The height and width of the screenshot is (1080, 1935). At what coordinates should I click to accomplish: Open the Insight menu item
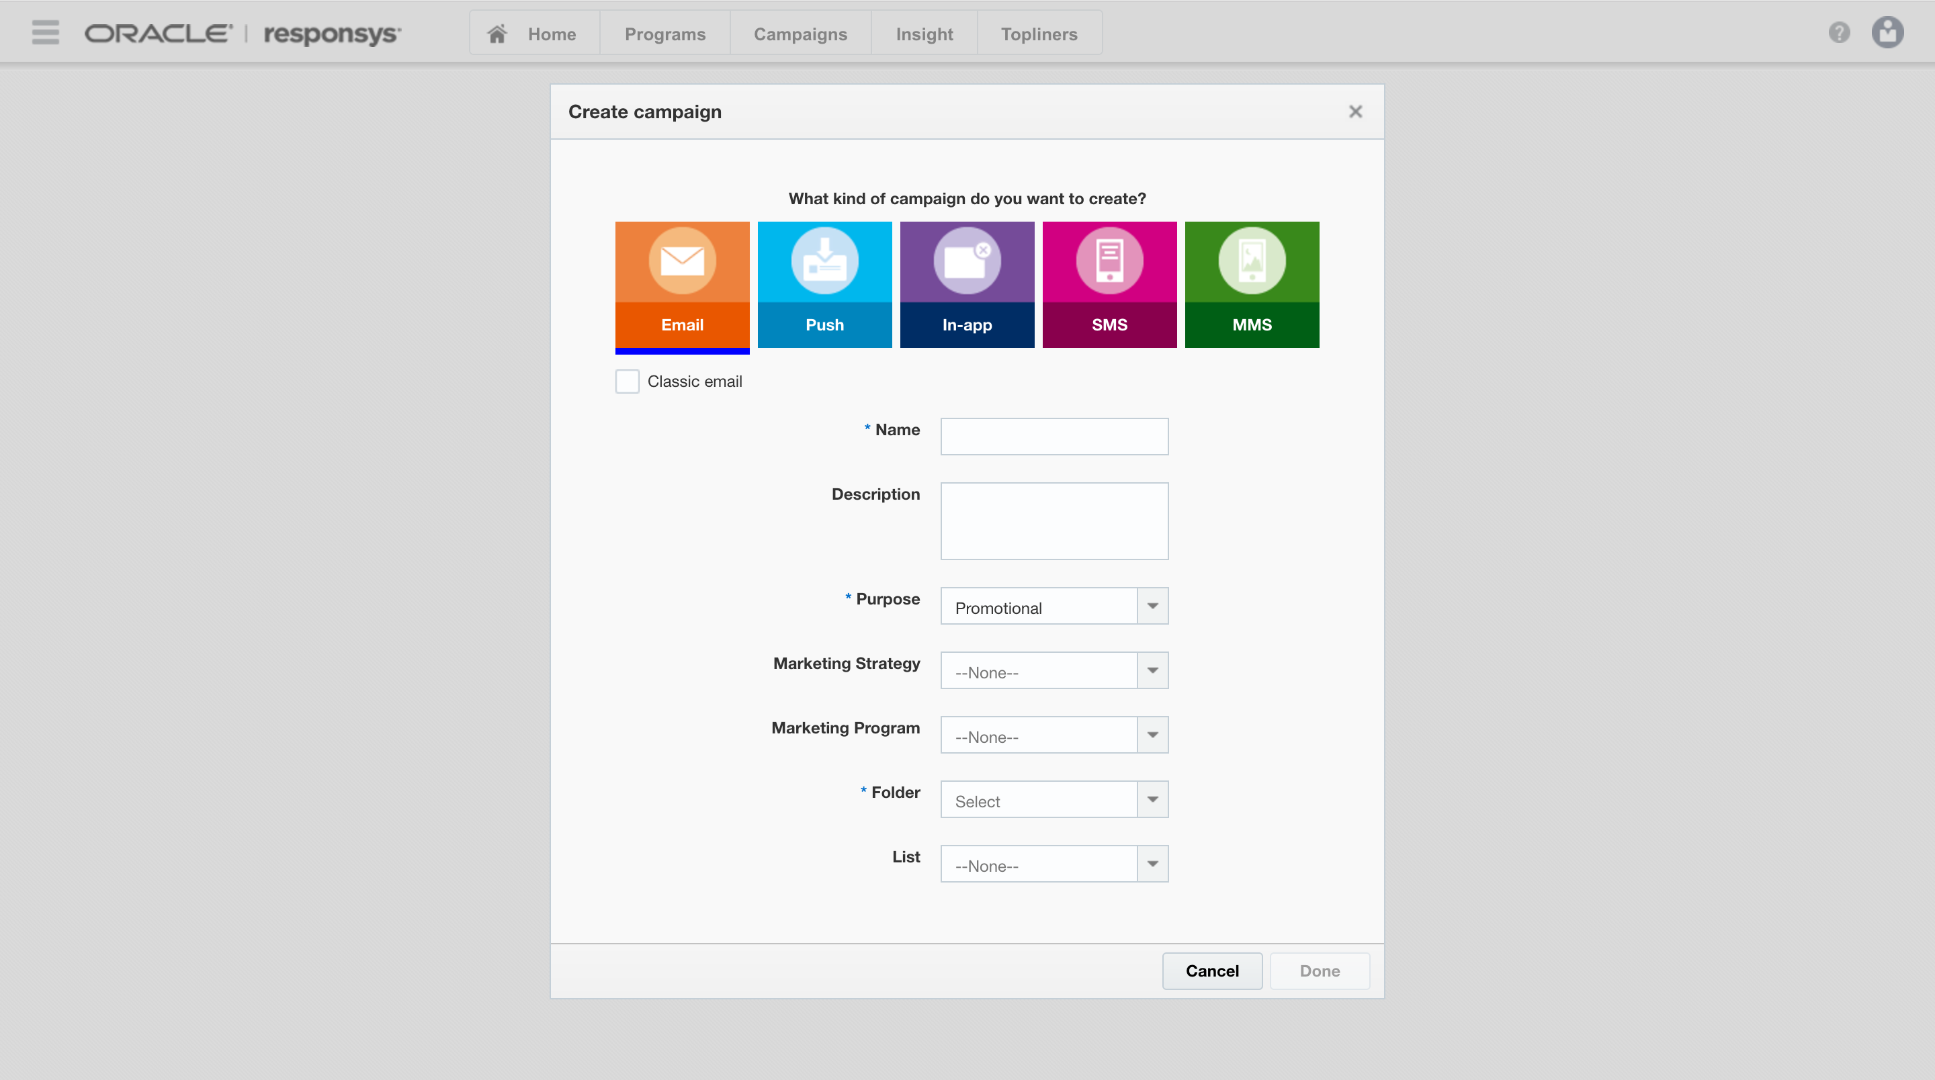tap(924, 34)
